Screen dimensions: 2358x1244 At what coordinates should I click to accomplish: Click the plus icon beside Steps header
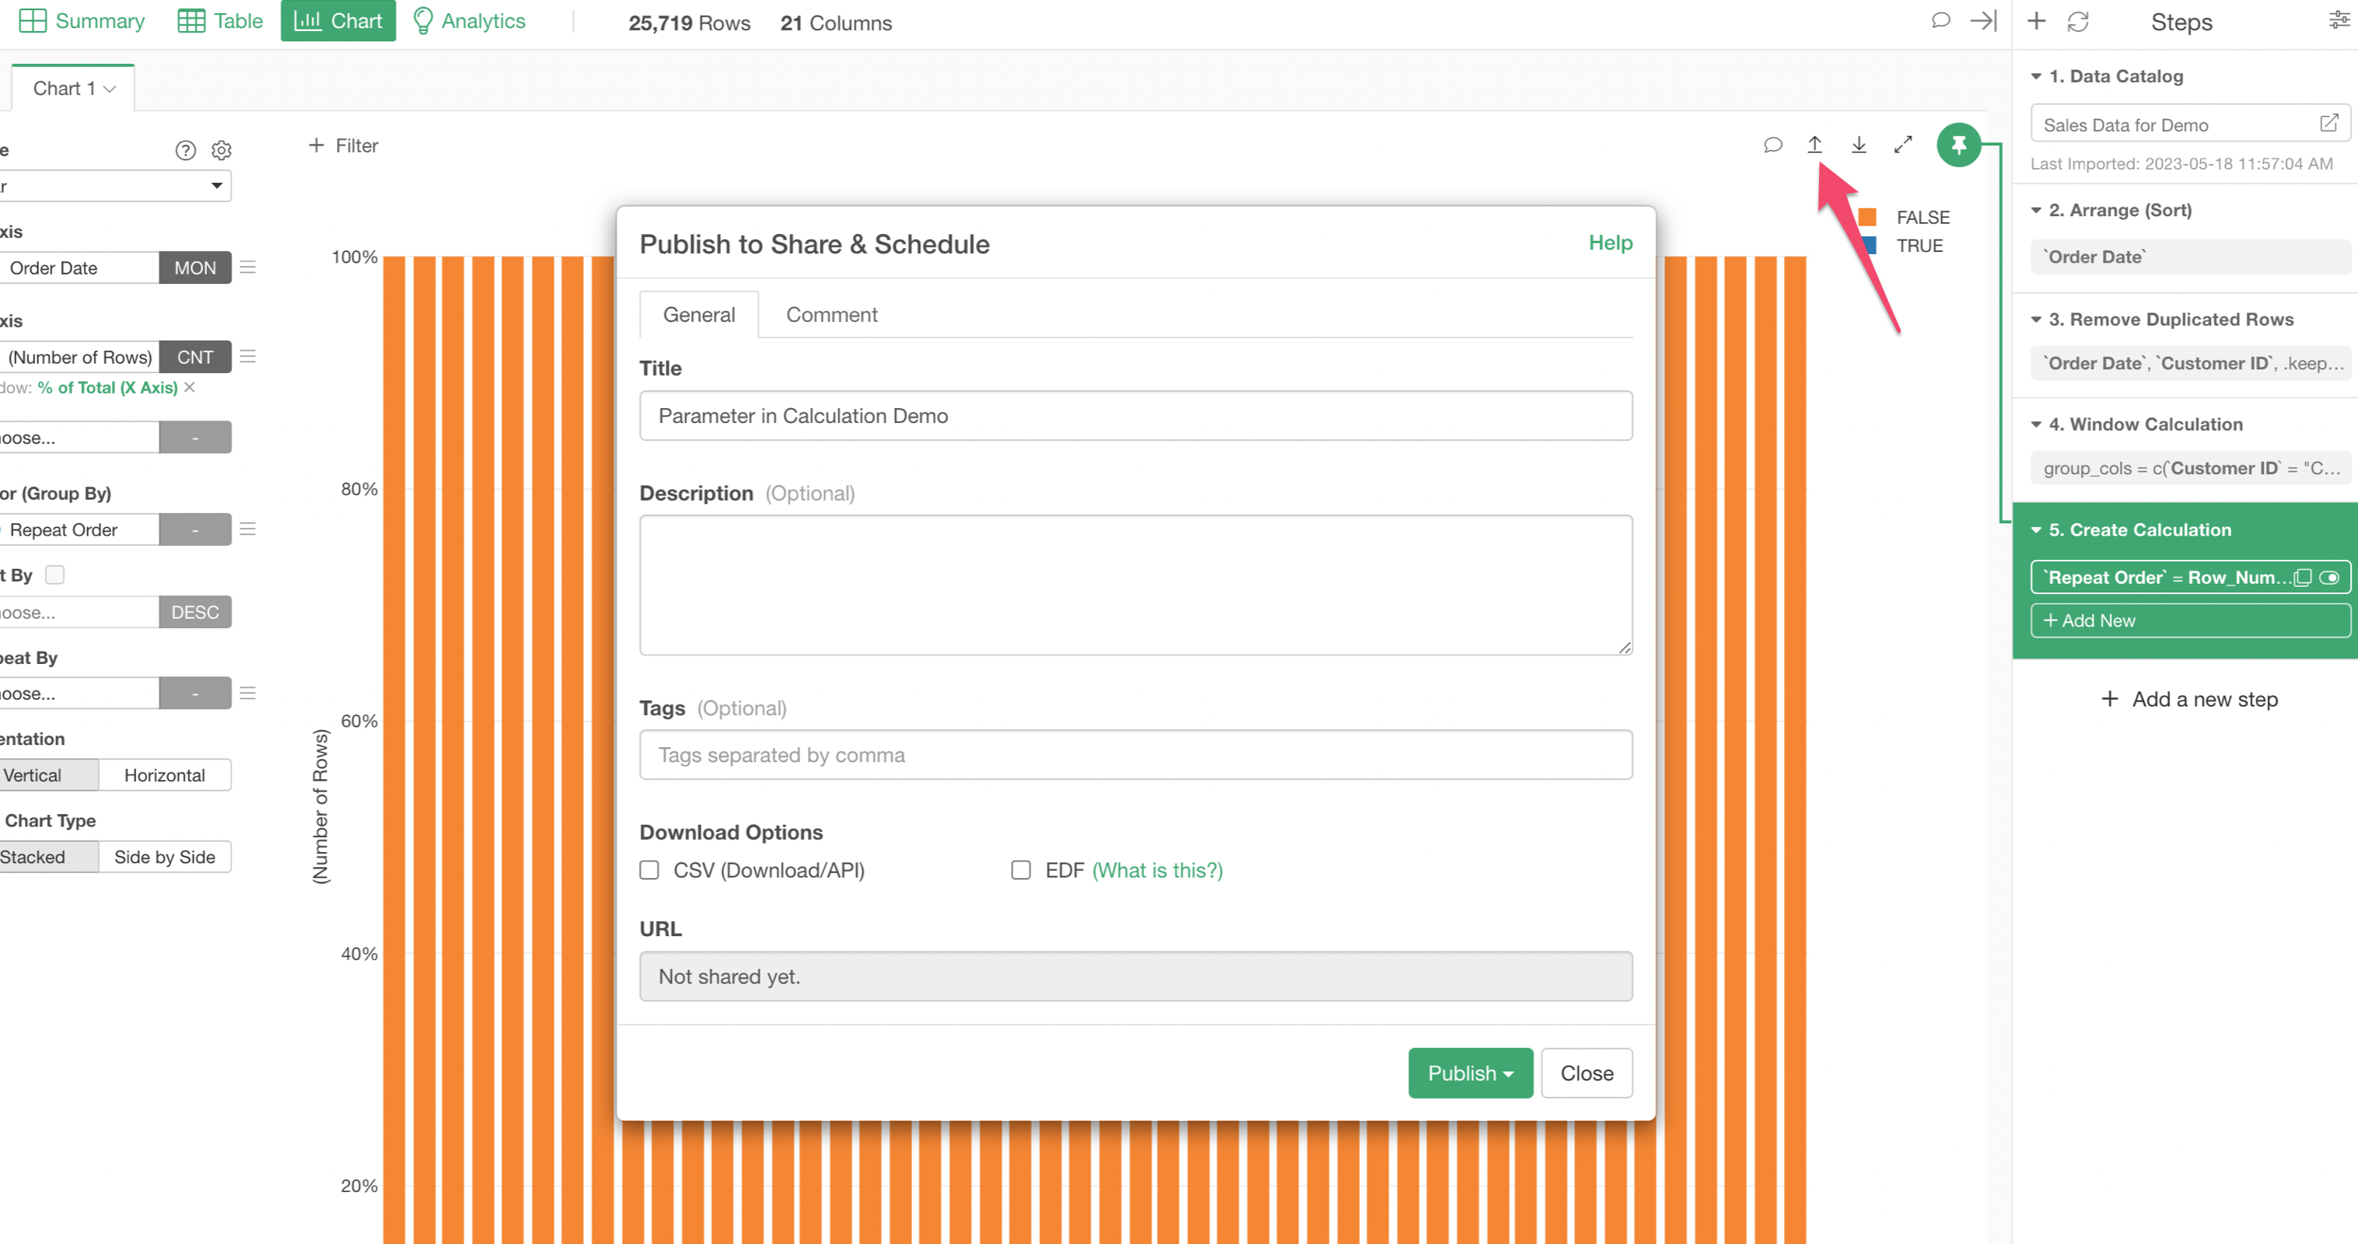[2036, 21]
